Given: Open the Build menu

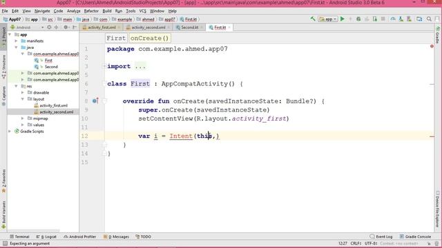Looking at the screenshot, I should point(107,11).
